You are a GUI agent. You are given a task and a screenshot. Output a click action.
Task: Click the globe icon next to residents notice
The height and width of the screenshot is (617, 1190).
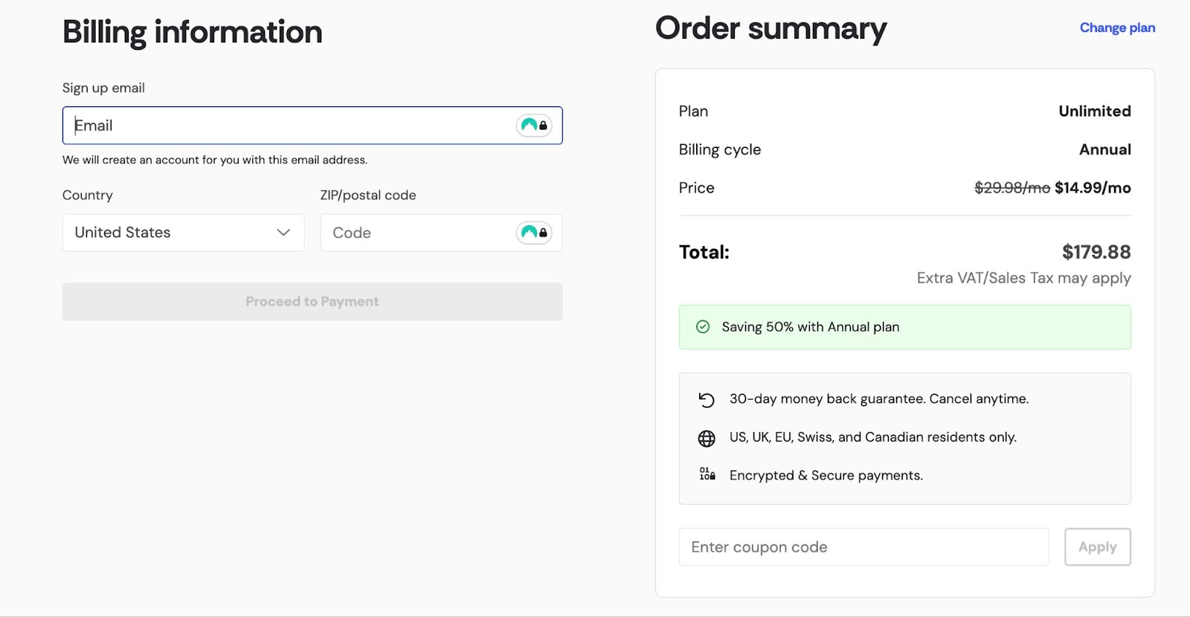[706, 437]
